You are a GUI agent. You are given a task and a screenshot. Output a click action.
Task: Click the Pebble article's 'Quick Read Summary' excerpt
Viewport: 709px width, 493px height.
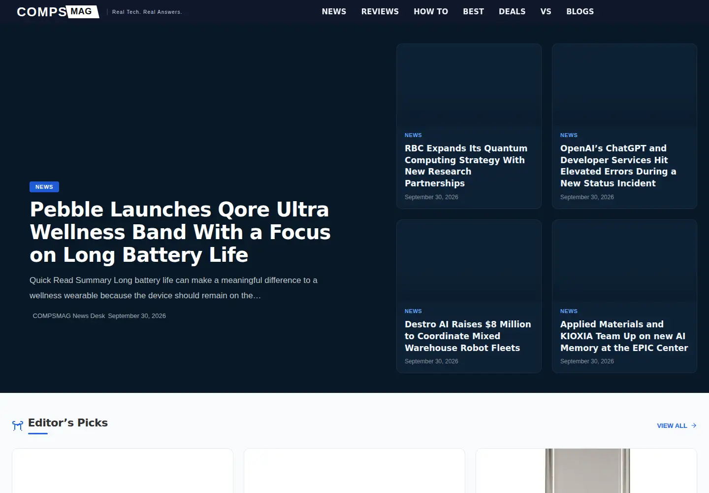[173, 288]
